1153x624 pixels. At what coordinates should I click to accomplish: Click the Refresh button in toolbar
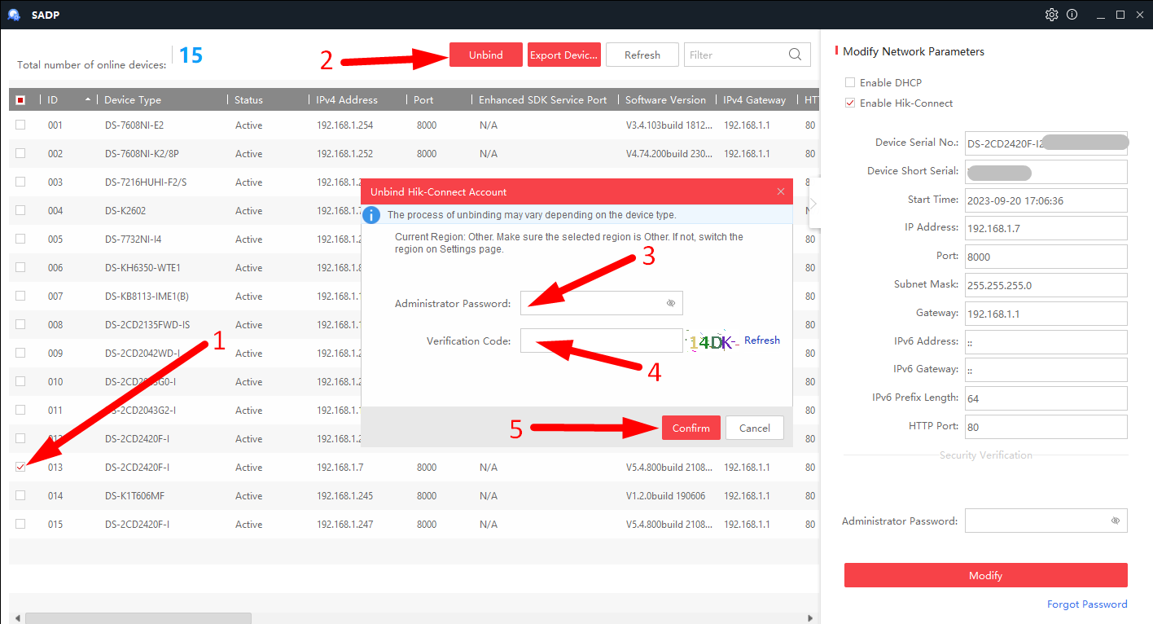click(x=642, y=55)
